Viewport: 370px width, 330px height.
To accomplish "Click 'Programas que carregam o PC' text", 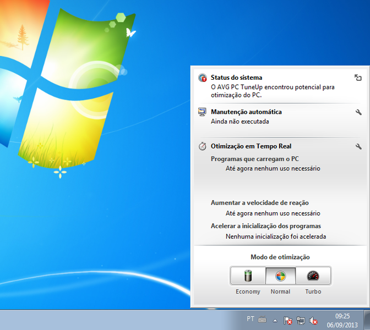I will click(x=254, y=159).
